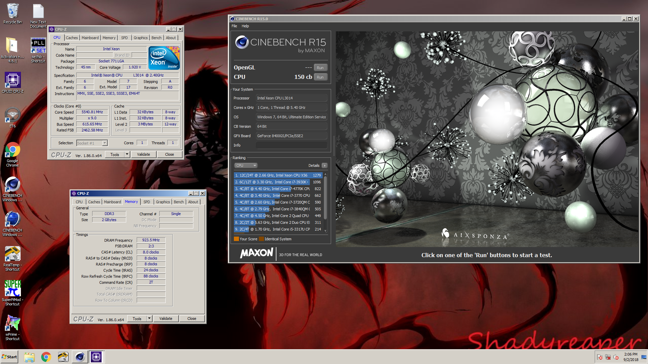Select ranking entry Intel Core i7-4770K
648x364 pixels.
(278, 189)
